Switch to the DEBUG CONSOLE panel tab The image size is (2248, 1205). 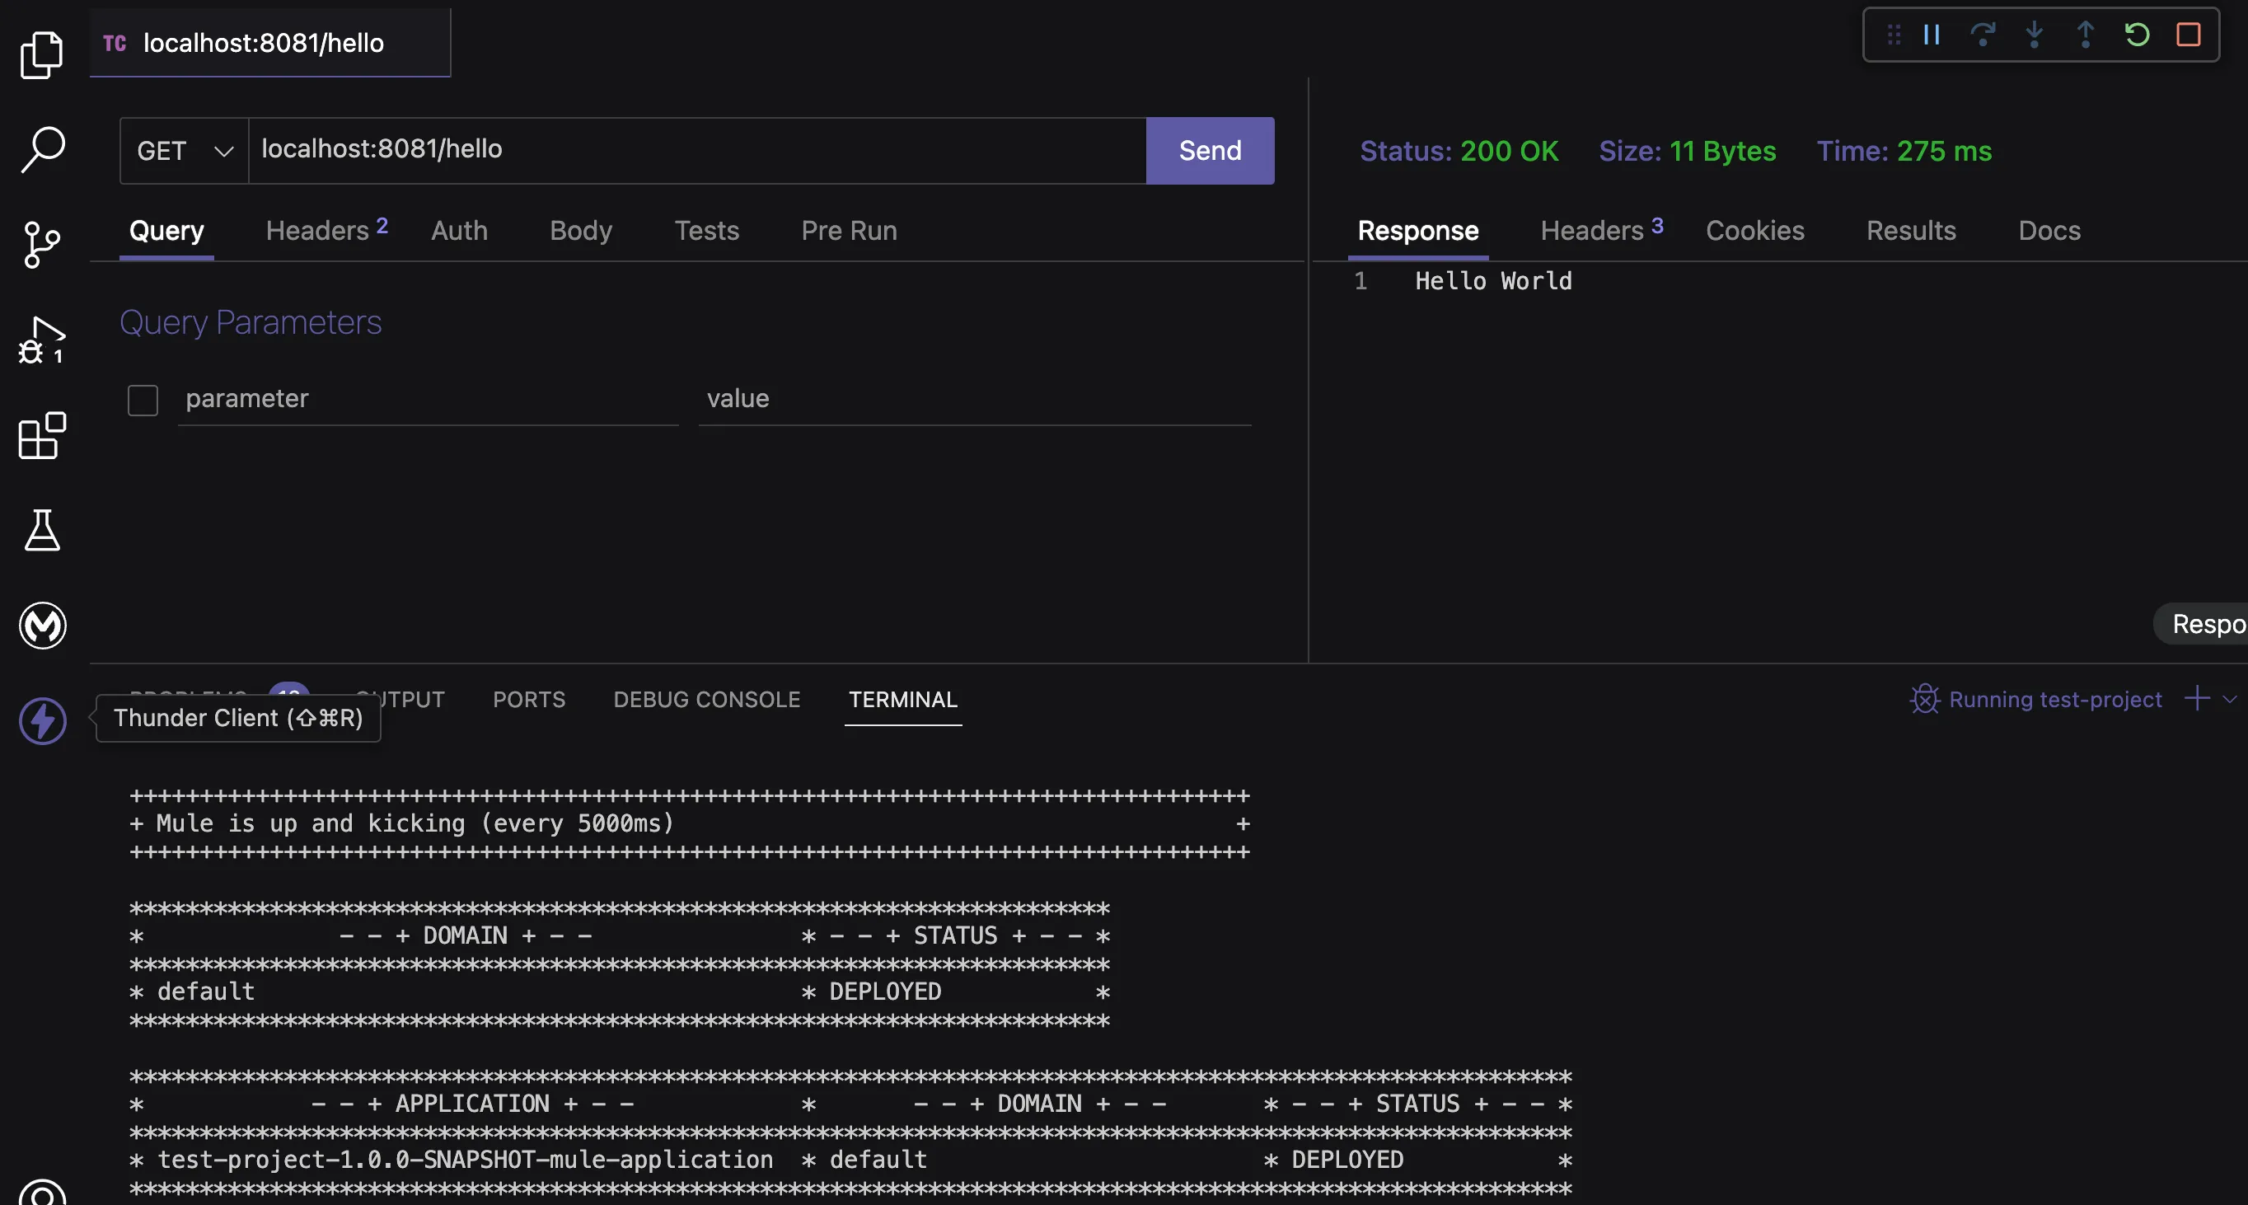point(706,700)
